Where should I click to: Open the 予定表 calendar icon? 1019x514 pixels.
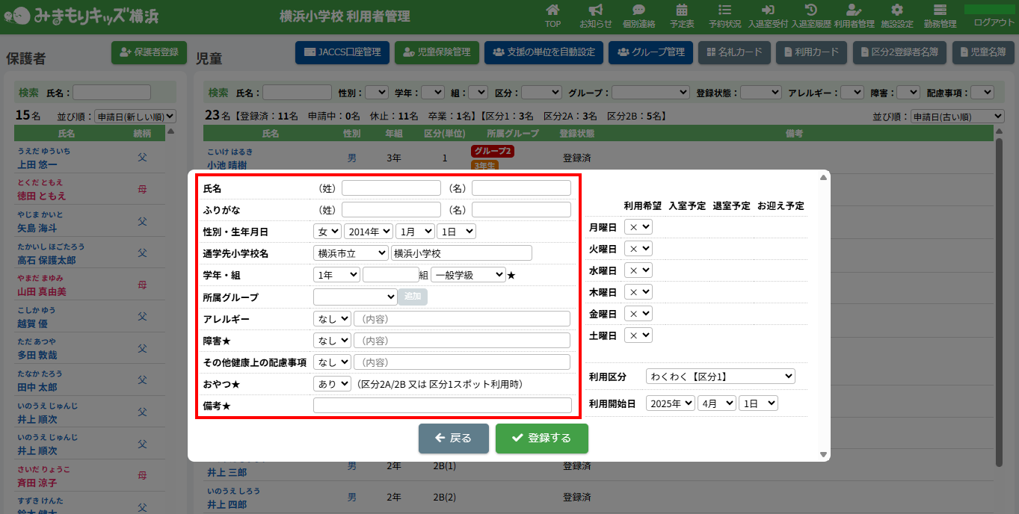tap(682, 10)
